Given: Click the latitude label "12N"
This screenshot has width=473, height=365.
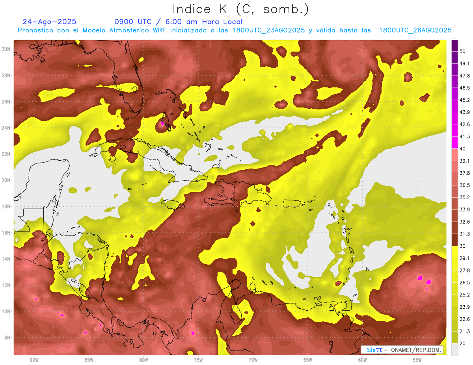Looking at the screenshot, I should pyautogui.click(x=7, y=285).
